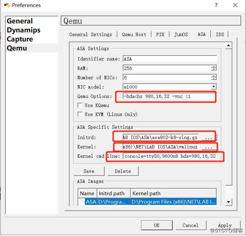
Task: Switch to the PIX tab
Action: point(160,34)
